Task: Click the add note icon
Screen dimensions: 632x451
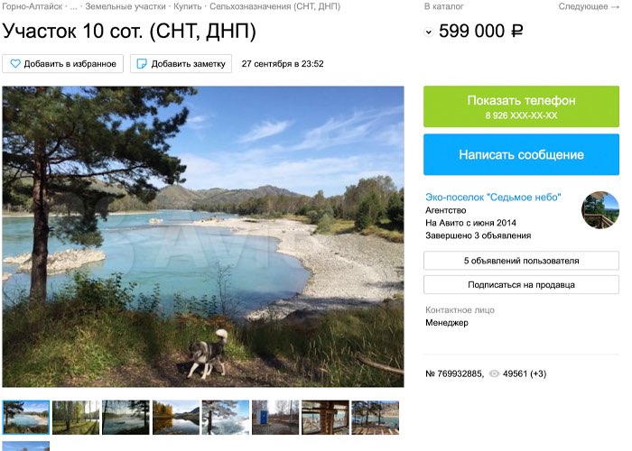Action: coord(142,64)
